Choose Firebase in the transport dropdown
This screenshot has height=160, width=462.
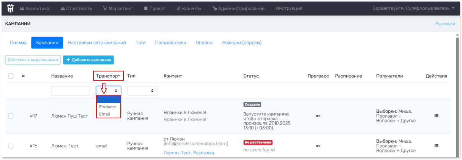[107, 107]
